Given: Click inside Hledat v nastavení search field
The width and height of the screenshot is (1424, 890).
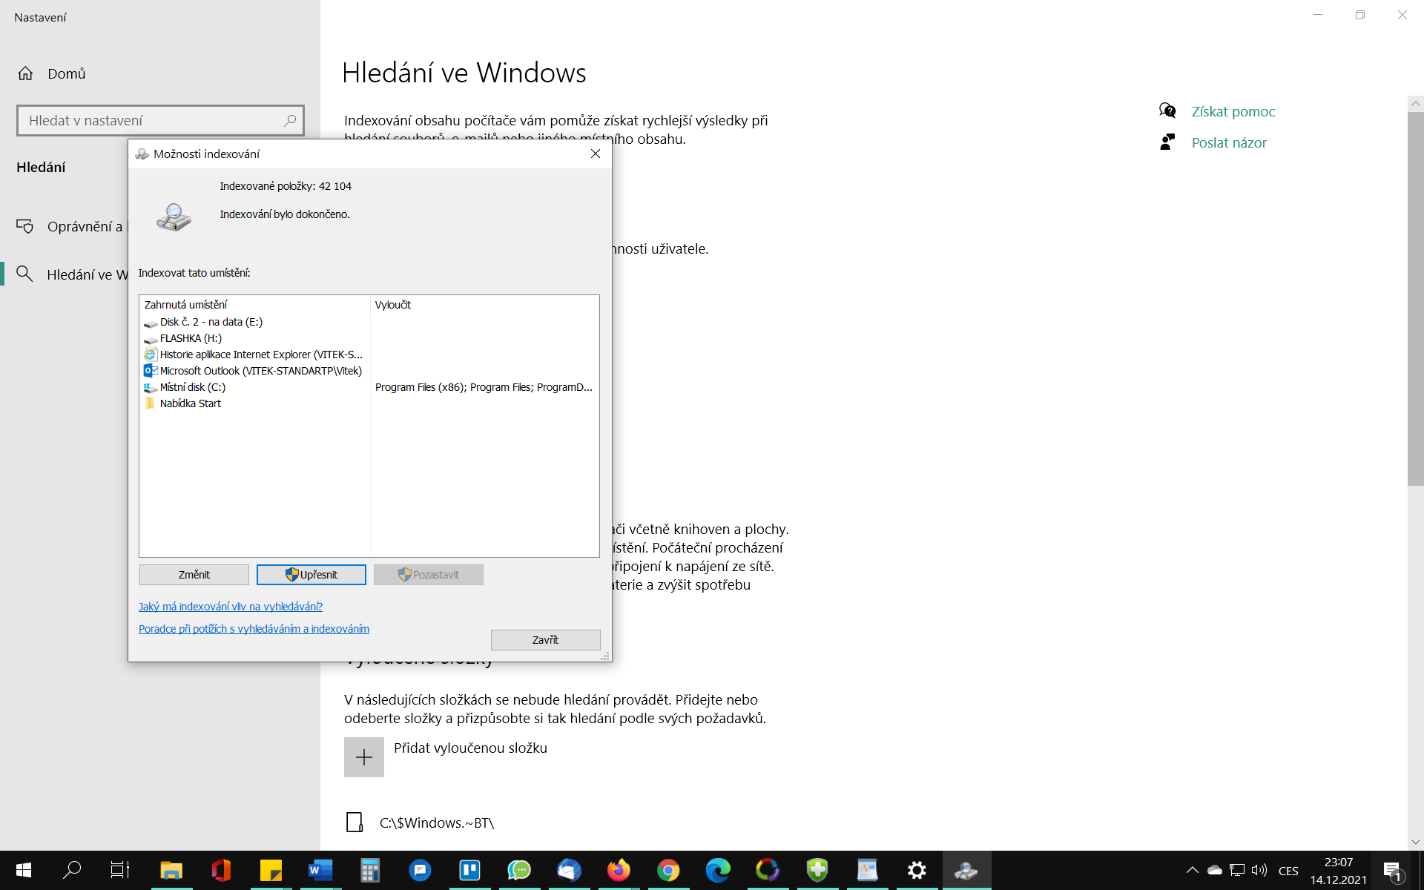Looking at the screenshot, I should 148,120.
